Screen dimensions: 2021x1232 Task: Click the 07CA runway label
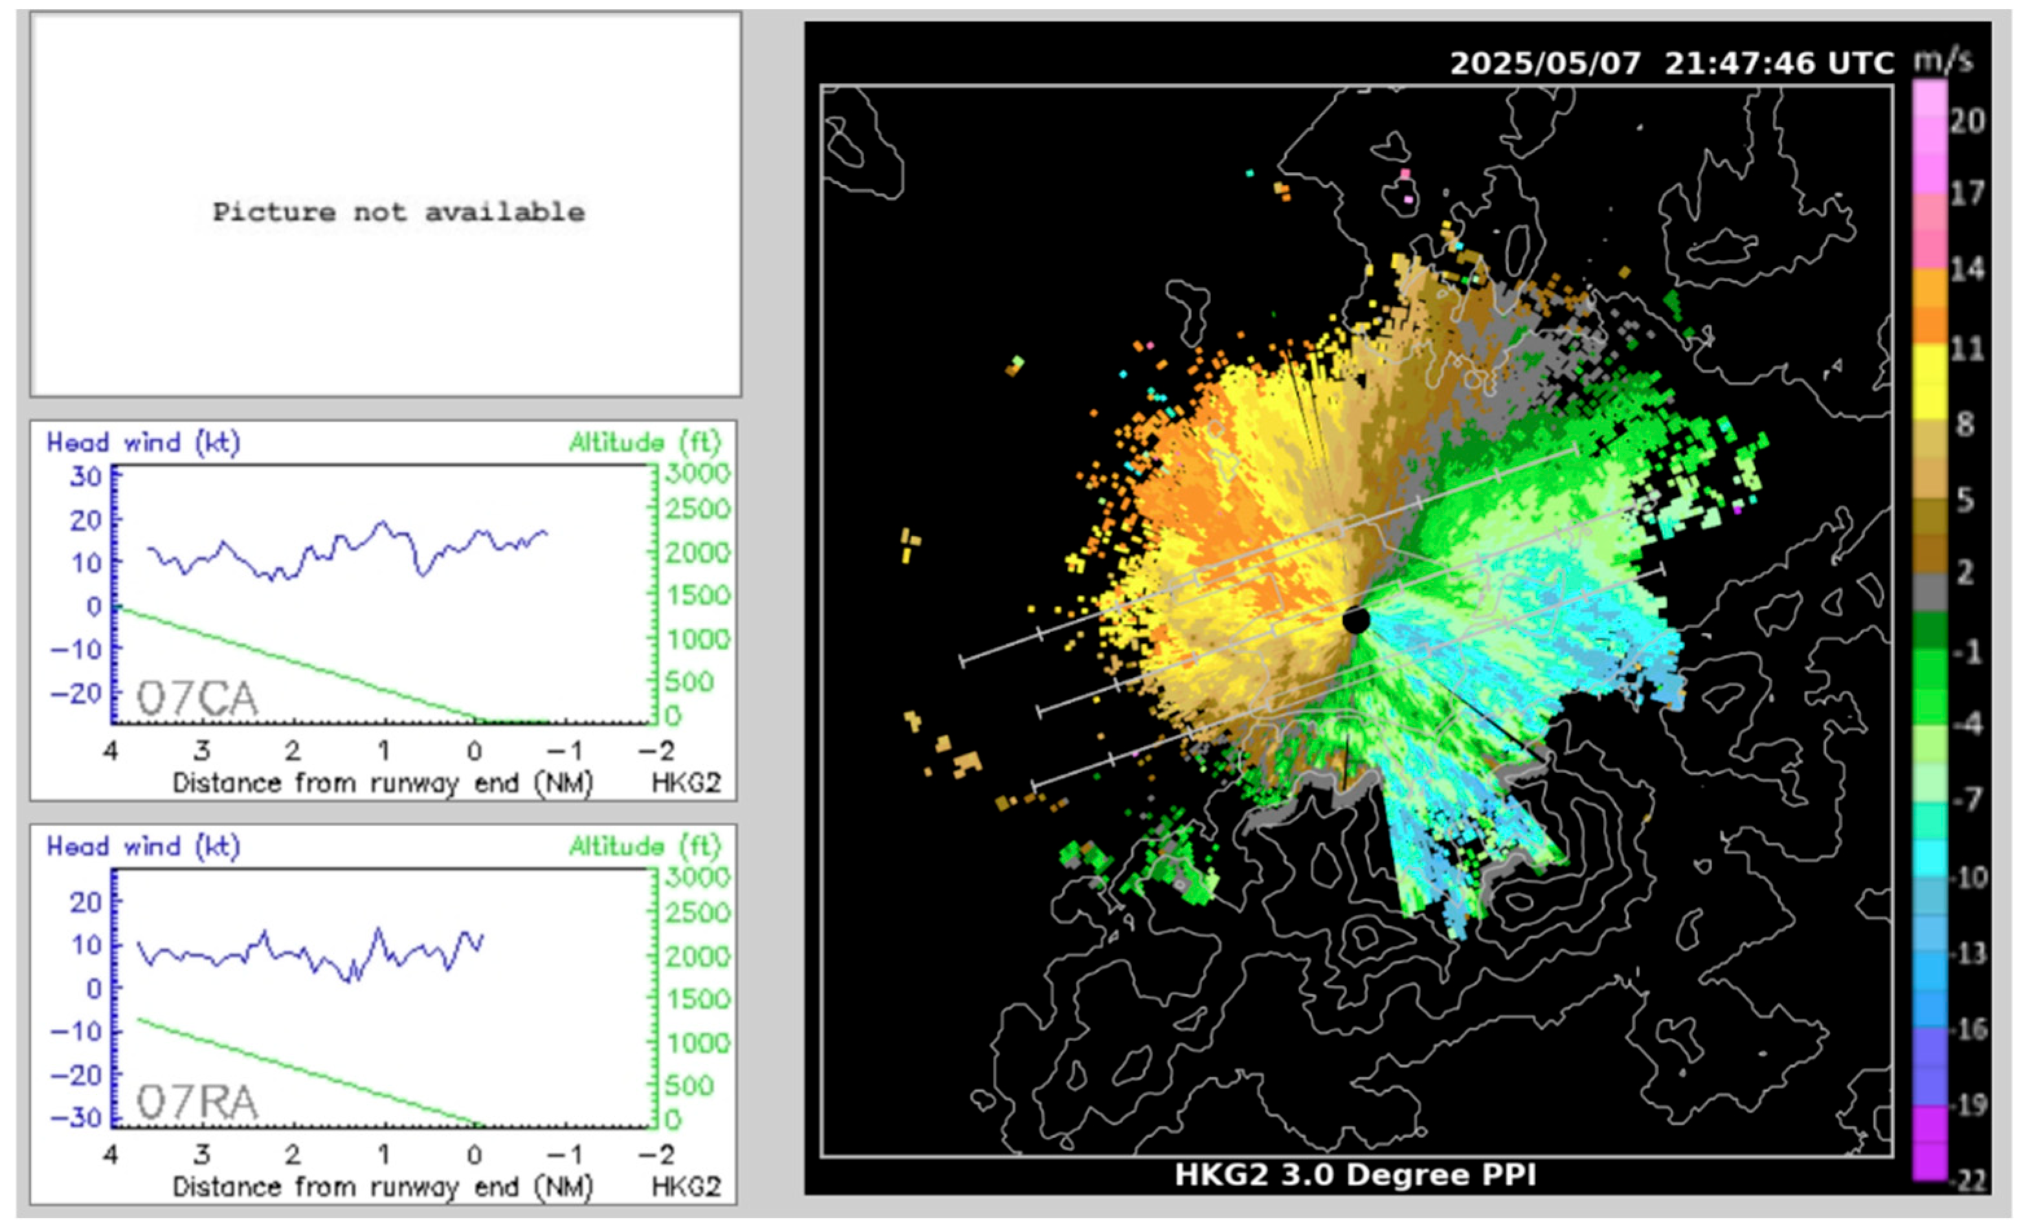pyautogui.click(x=197, y=699)
